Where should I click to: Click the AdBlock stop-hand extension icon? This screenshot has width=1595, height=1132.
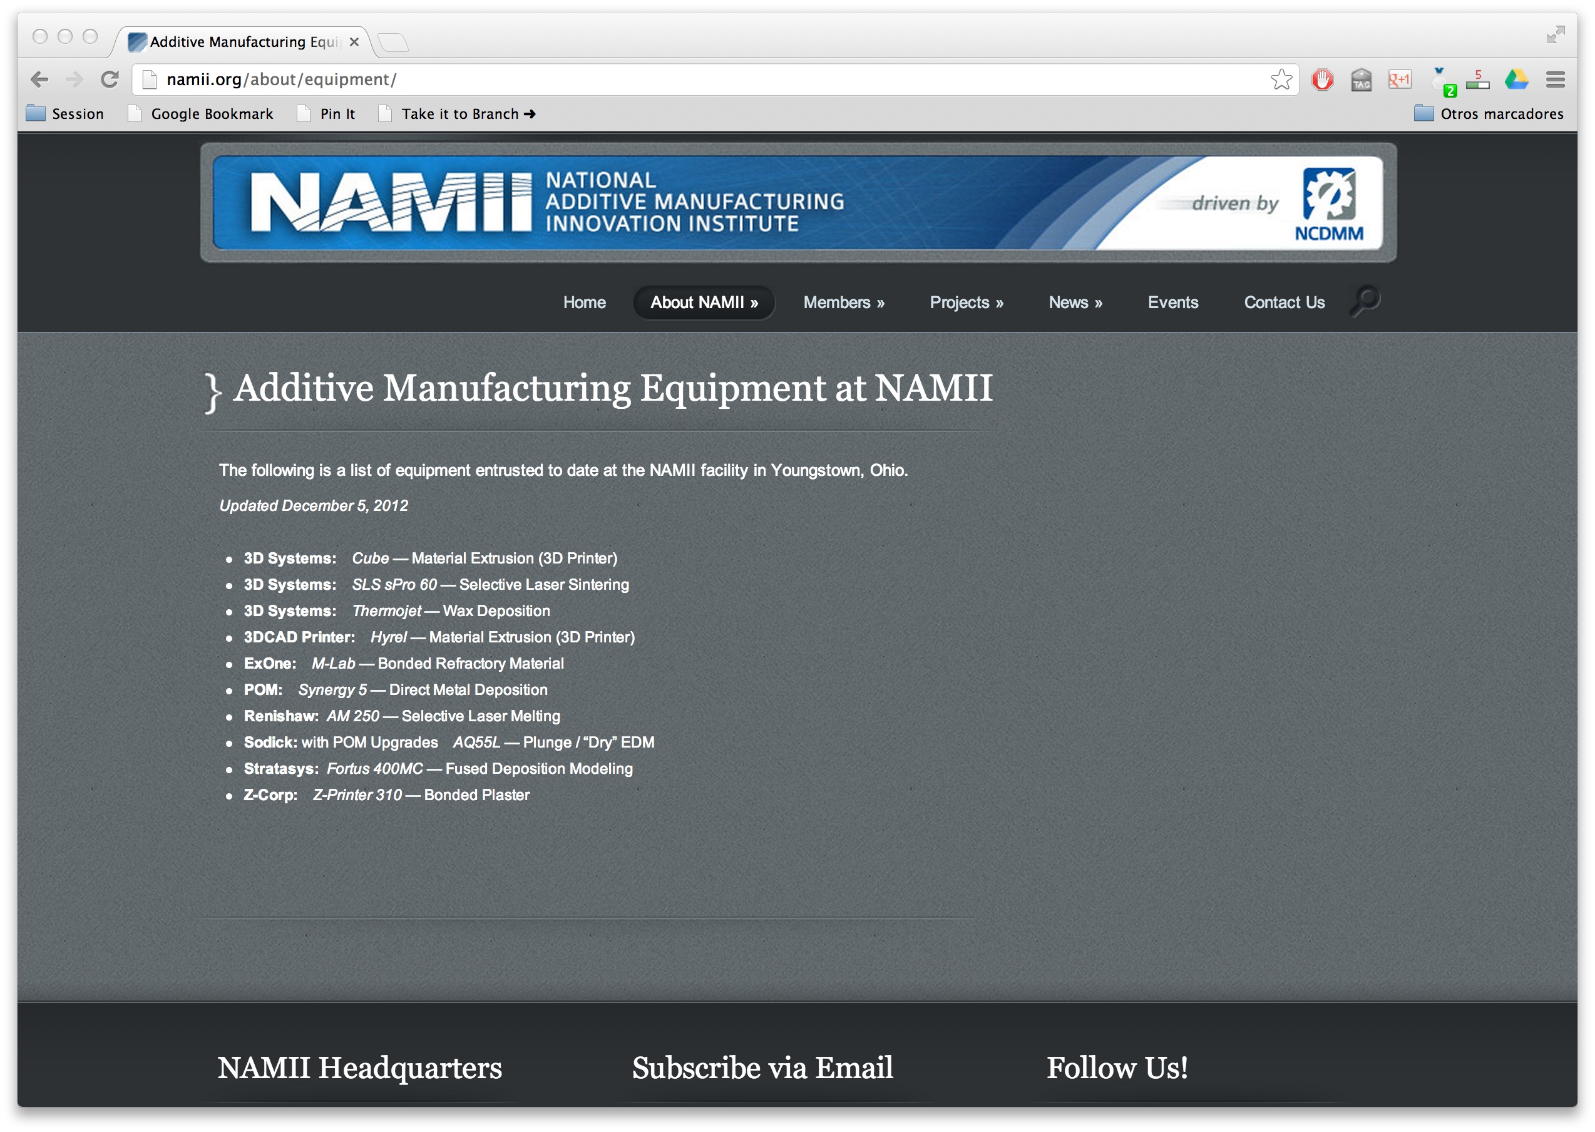1321,80
